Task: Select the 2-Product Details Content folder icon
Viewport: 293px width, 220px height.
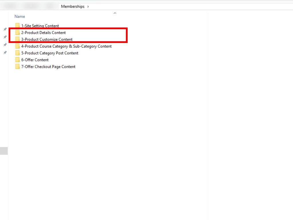Action: coord(17,32)
